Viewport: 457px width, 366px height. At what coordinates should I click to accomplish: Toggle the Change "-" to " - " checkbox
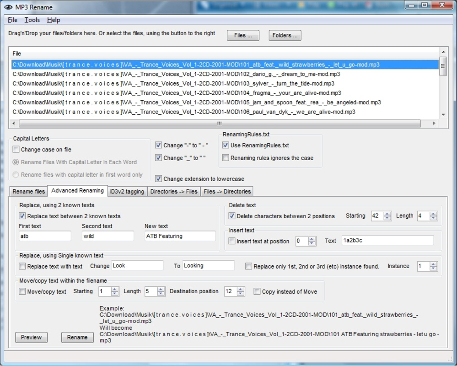pos(158,145)
